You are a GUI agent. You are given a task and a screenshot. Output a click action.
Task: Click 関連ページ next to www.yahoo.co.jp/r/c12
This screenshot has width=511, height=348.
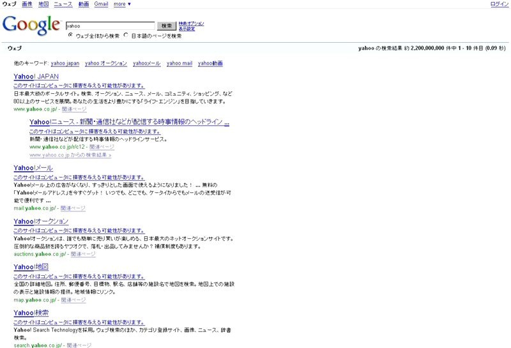pyautogui.click(x=102, y=147)
